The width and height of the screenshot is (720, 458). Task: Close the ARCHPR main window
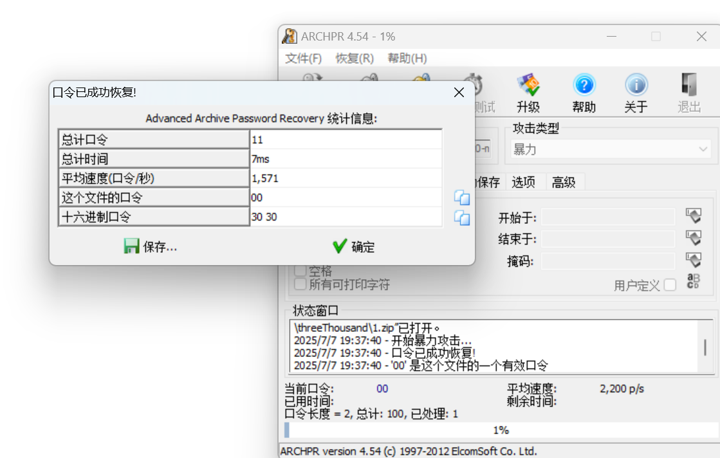(701, 36)
